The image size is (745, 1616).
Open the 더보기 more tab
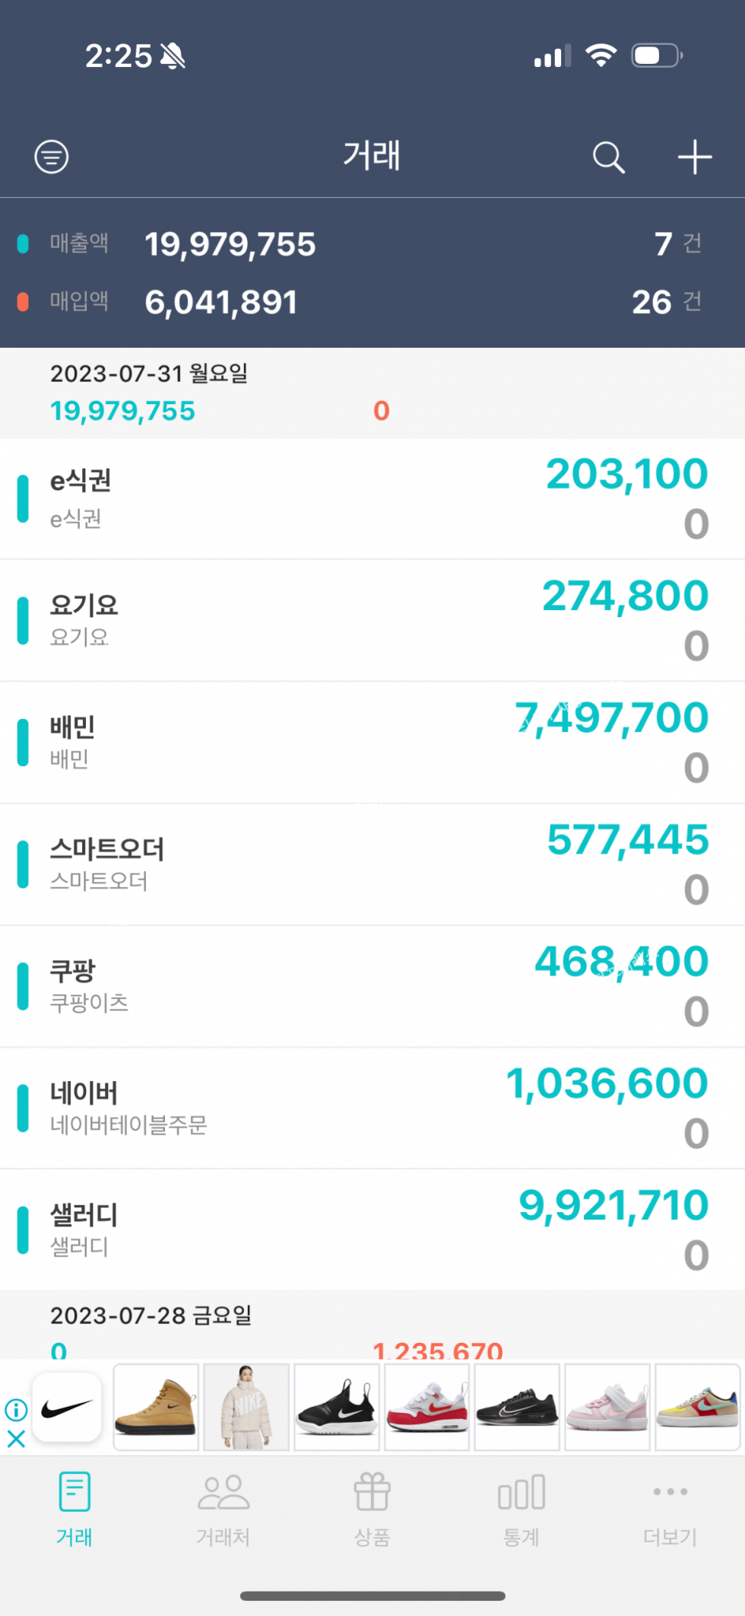point(670,1508)
